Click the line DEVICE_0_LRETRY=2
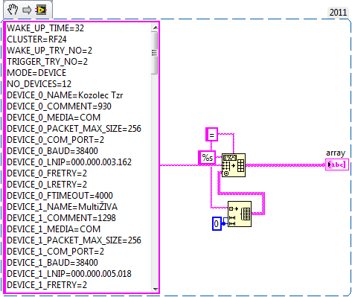 tap(47, 185)
